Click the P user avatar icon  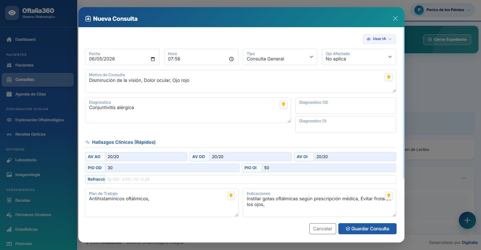(x=419, y=10)
